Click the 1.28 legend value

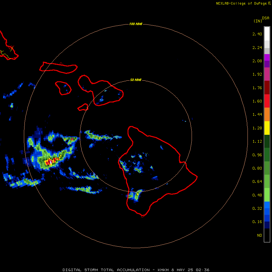pyautogui.click(x=257, y=128)
